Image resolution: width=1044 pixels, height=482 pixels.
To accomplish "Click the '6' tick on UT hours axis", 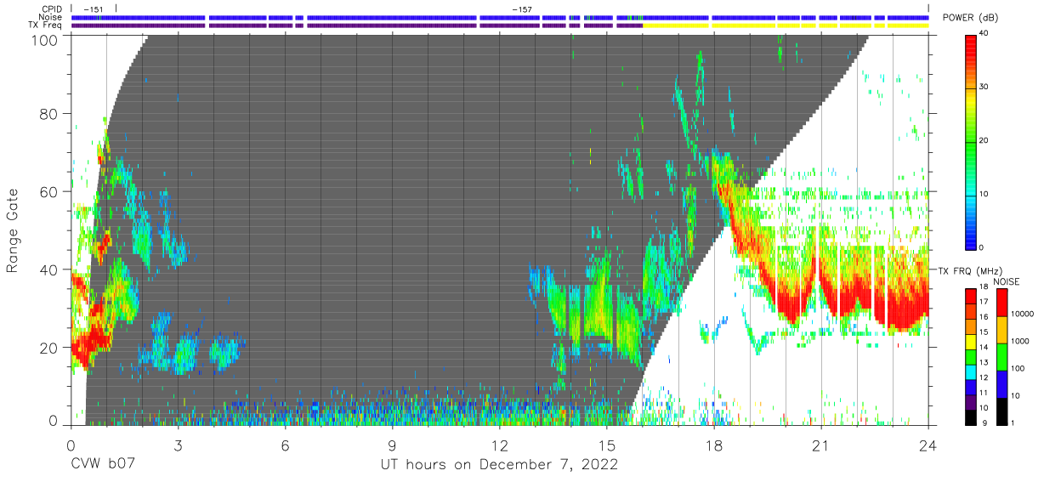I will pos(285,445).
